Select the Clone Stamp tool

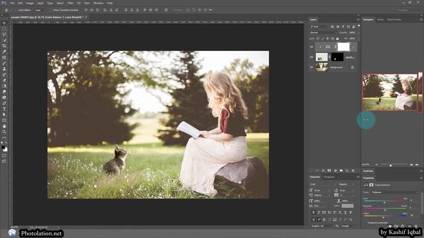4,69
